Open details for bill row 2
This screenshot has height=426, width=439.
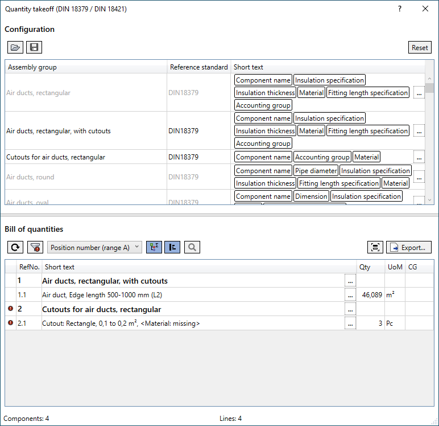[350, 309]
